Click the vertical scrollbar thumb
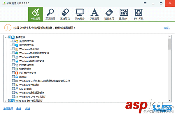 [x=169, y=44]
